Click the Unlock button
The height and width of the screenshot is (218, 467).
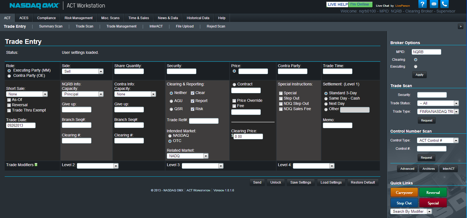(x=276, y=182)
